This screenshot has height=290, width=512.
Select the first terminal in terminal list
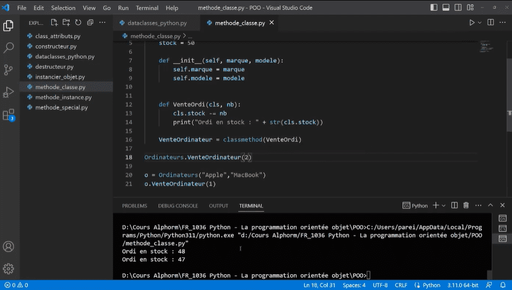(x=503, y=218)
